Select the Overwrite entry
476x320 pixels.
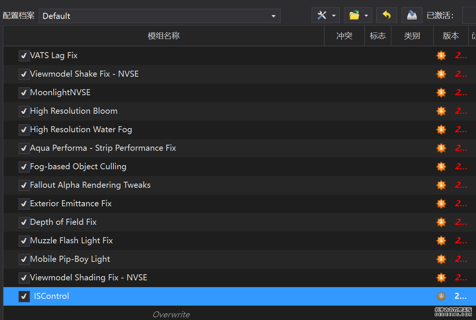click(171, 314)
